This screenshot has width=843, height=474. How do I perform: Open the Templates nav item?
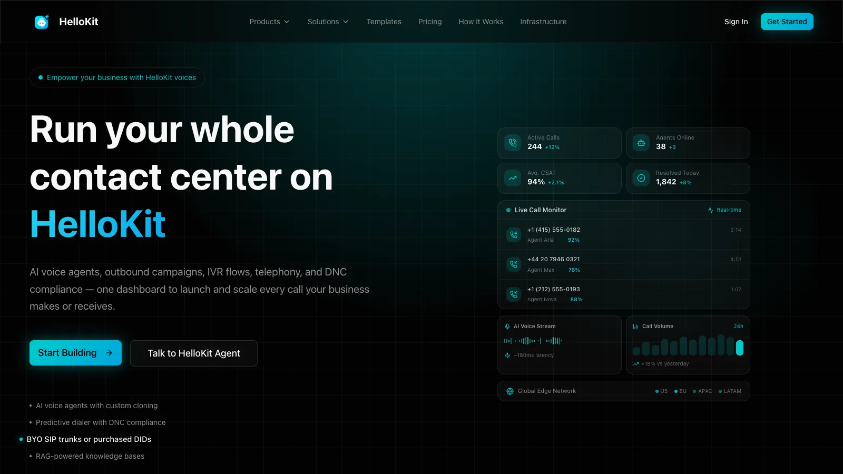[384, 22]
